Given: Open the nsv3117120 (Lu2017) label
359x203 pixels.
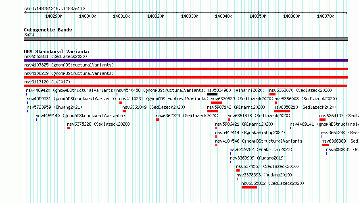Looking at the screenshot, I should click(47, 82).
